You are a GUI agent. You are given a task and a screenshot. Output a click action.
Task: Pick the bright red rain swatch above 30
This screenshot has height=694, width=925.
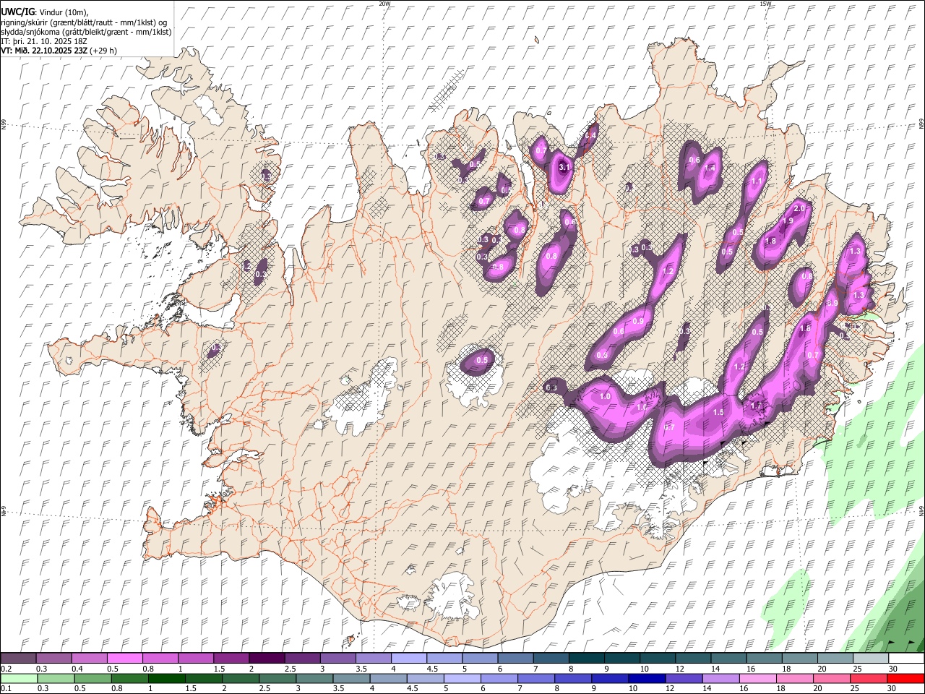[x=906, y=678]
